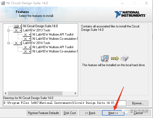Select the LabVIEW 2014 Tools feature label
This screenshot has height=118, width=153.
tap(37, 43)
